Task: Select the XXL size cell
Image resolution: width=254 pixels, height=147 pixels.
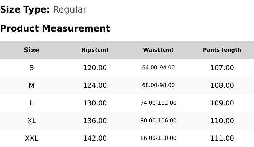Action: point(31,138)
